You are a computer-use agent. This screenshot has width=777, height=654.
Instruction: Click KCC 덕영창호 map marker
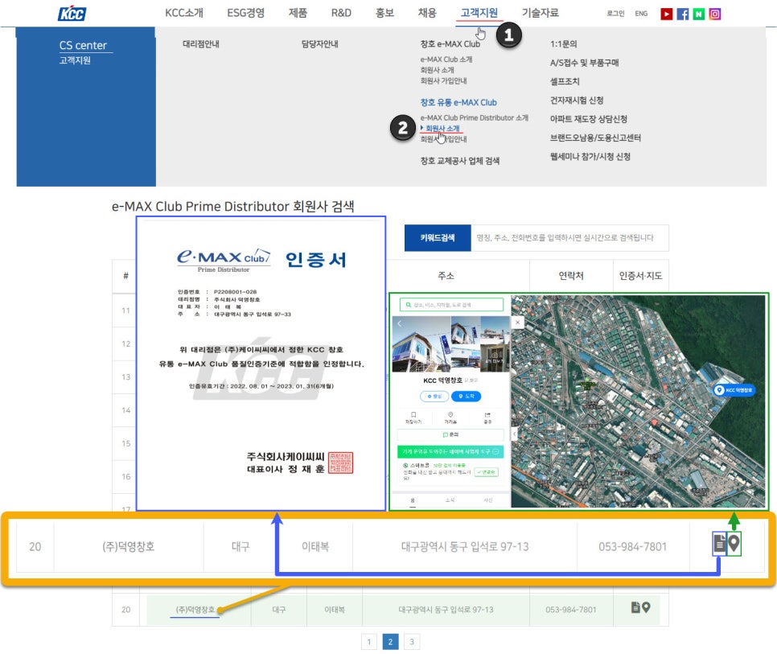734,390
